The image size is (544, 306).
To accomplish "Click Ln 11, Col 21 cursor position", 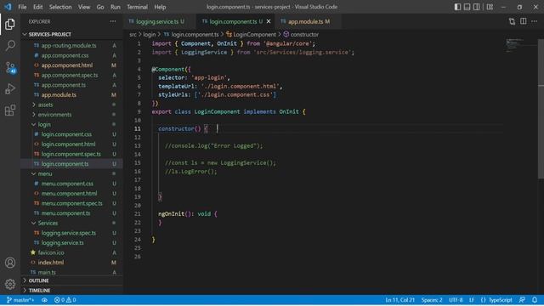I will 400,300.
